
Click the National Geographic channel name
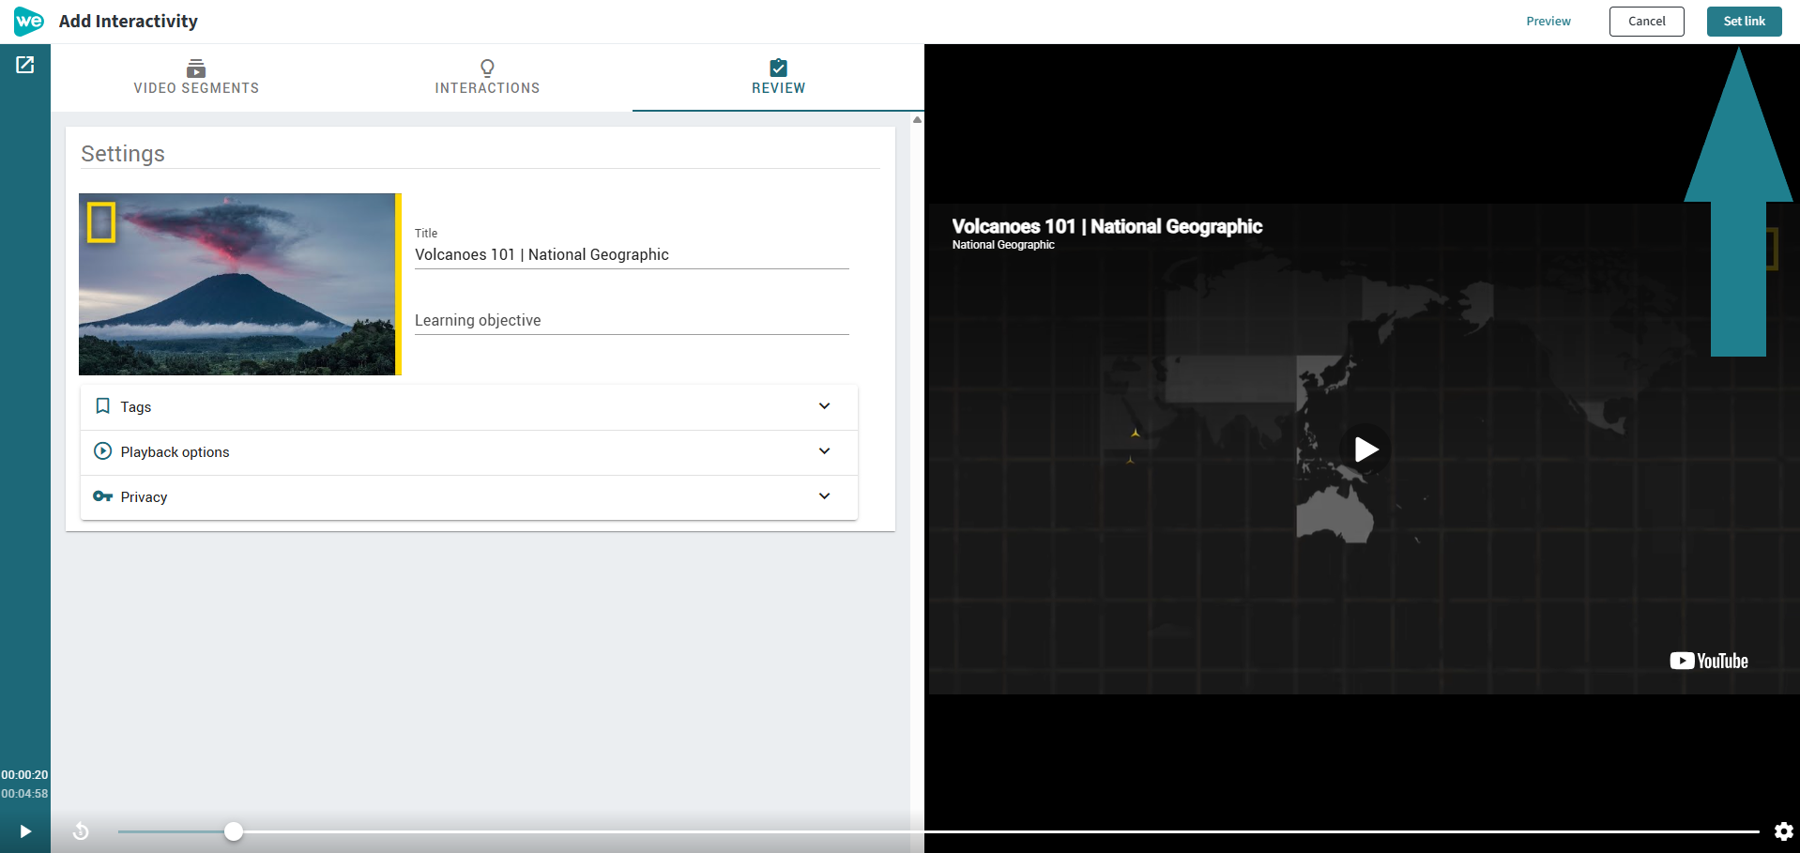tap(1003, 245)
